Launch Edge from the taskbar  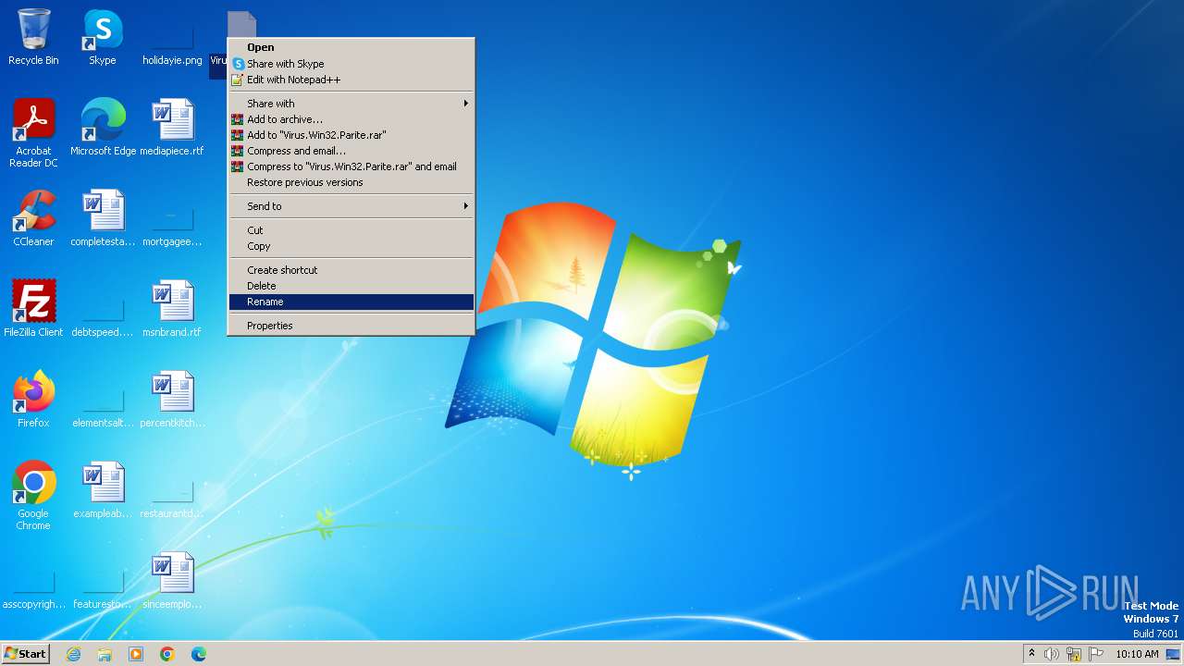click(x=199, y=654)
